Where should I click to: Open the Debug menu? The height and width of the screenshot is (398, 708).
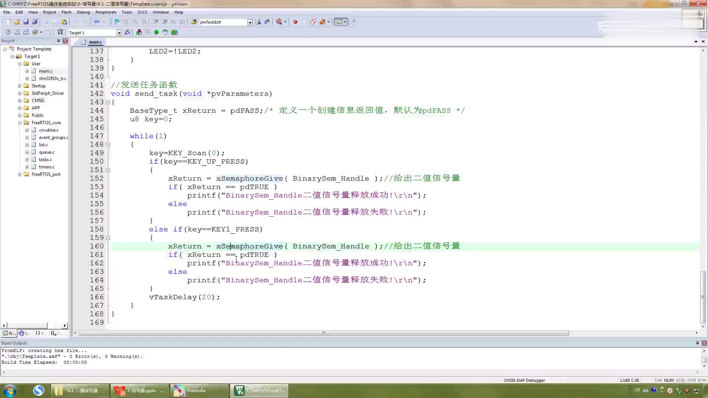[83, 12]
